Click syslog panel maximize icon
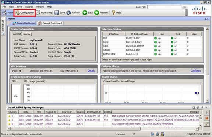Viewport: 212px width, 137px height. pos(194,108)
